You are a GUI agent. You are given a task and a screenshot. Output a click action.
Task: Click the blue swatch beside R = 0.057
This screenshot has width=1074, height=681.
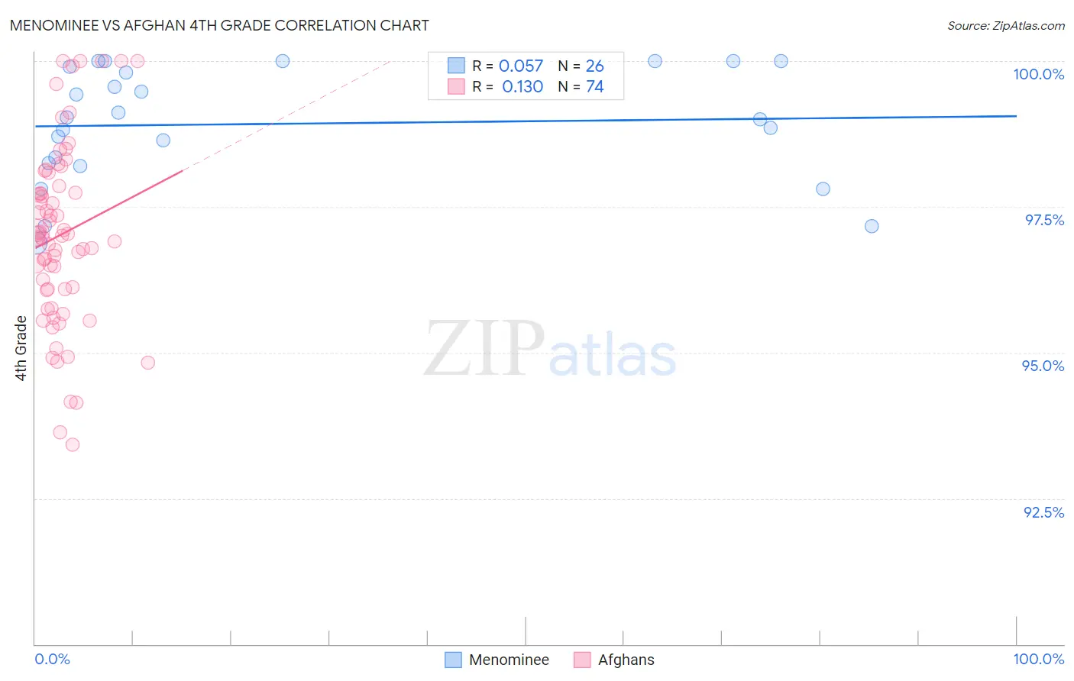(456, 66)
